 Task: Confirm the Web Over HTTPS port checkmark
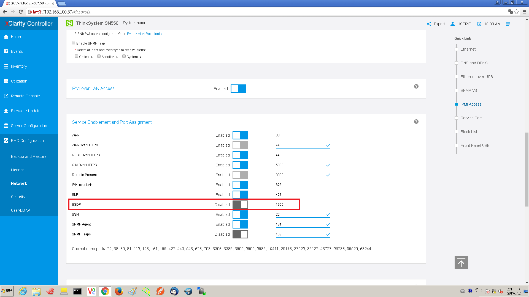(x=328, y=145)
